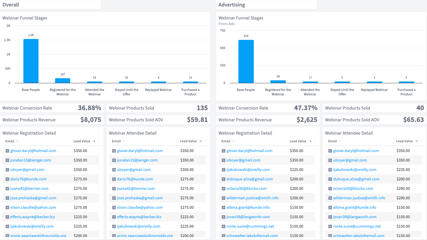
Task: Open effertz.wayne@becker.biz in Overall Webinar Registration Detail
Action: [33, 217]
